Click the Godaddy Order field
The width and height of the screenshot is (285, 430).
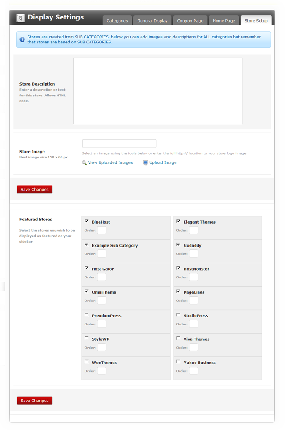point(194,253)
